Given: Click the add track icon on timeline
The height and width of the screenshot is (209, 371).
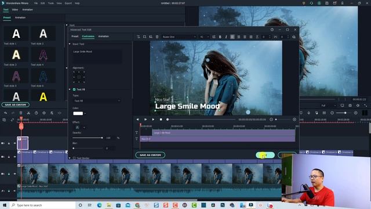Looking at the screenshot, I should [4, 120].
